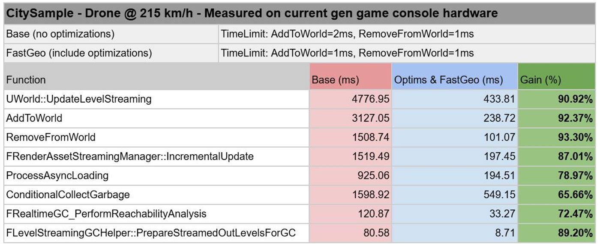Image resolution: width=600 pixels, height=244 pixels.
Task: Click the FRenderAssetStreamingManager::IncrementalUpdate cell
Action: coord(156,156)
